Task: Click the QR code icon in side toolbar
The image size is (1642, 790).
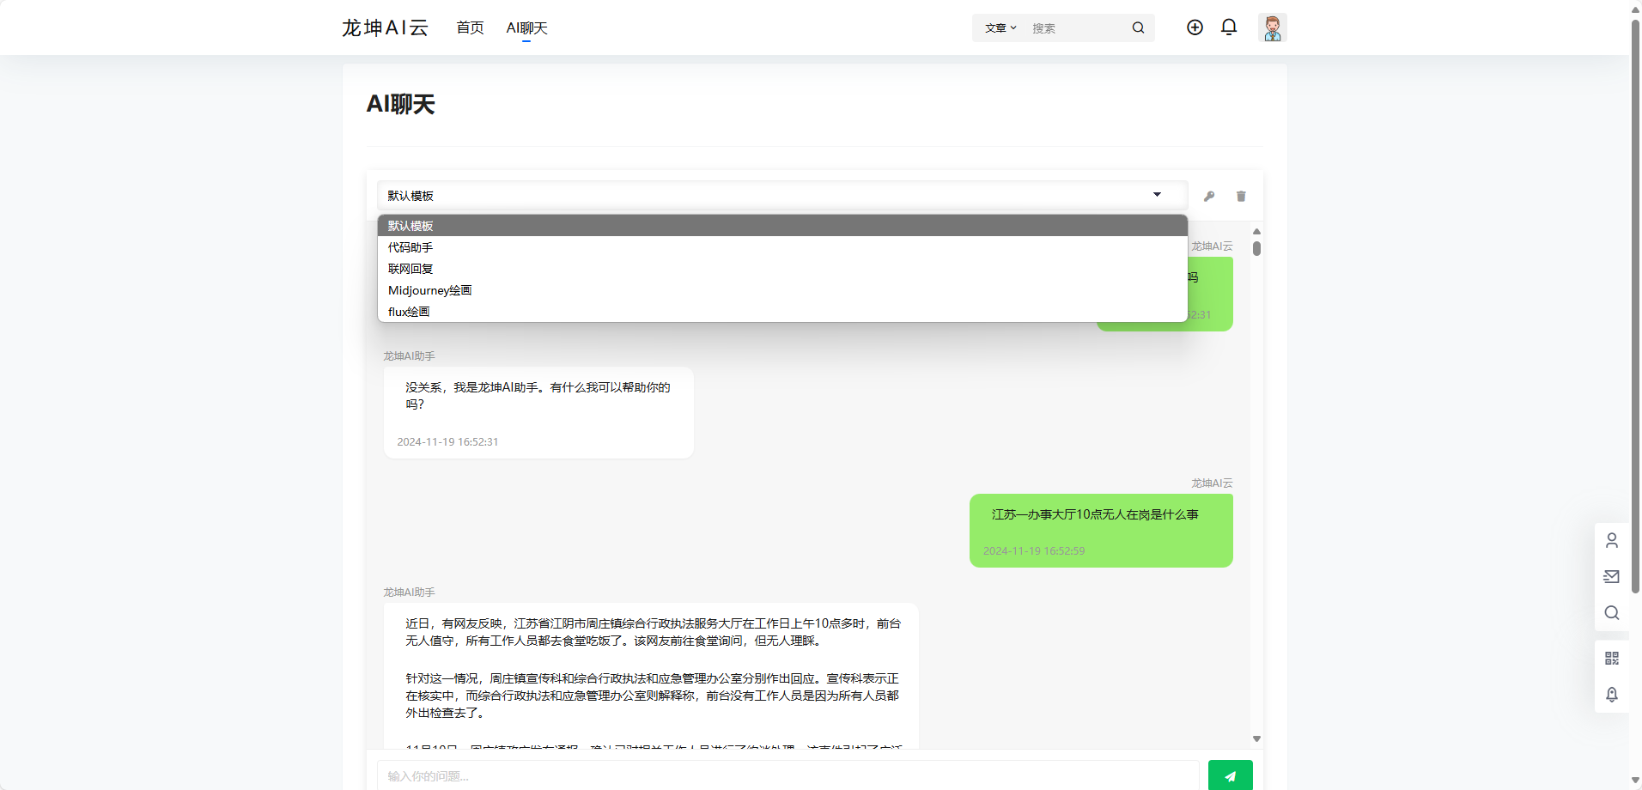Action: click(1612, 658)
